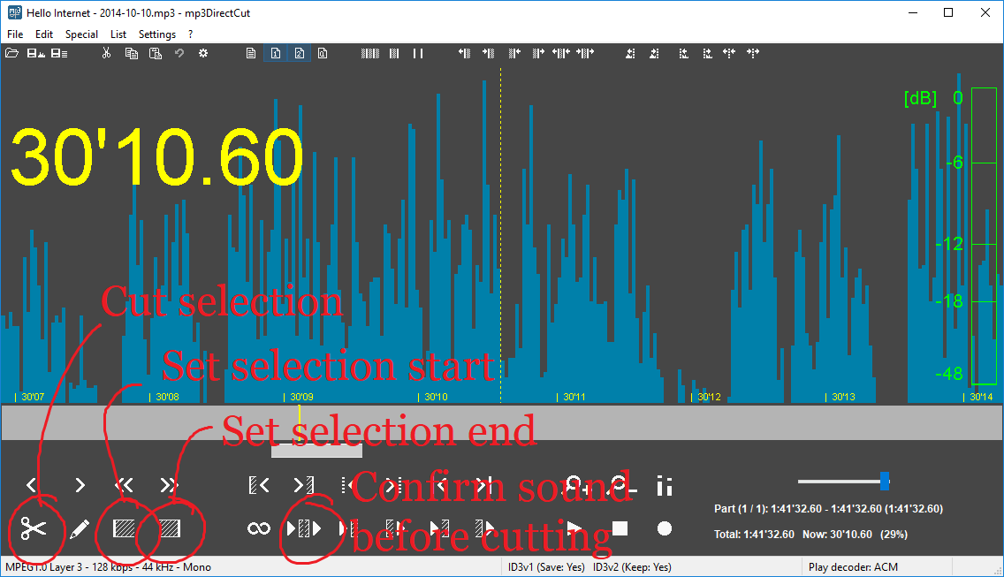Cut out the selection with the scissors icon
The image size is (1004, 577).
click(x=34, y=530)
